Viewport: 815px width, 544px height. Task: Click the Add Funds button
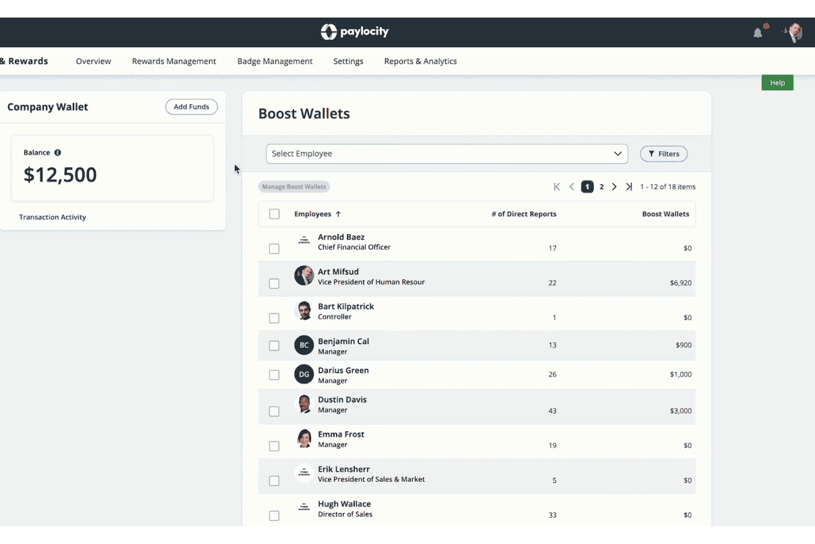191,107
